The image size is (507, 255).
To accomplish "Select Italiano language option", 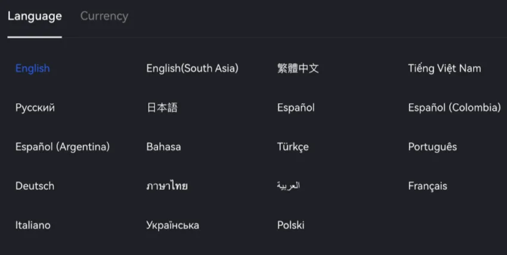I will (33, 225).
